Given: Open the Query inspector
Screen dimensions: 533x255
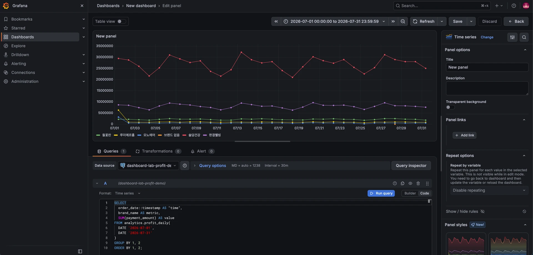Looking at the screenshot, I should coord(411,166).
